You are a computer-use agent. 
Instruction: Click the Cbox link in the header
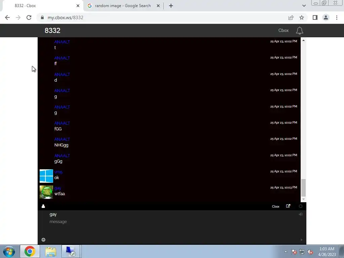(284, 31)
